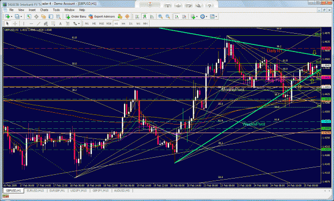Image resolution: width=334 pixels, height=201 pixels.
Task: Switch to the AUDUSD,M5 chart tab
Action: pyautogui.click(x=122, y=190)
